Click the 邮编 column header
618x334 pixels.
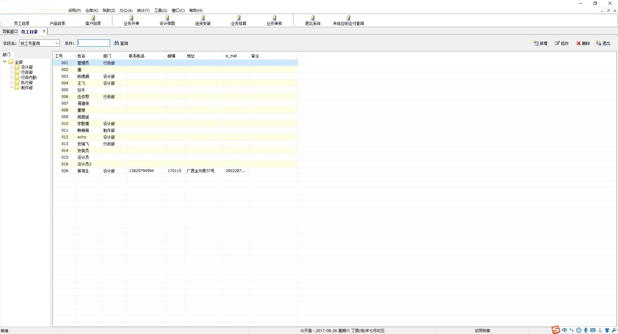coord(175,56)
